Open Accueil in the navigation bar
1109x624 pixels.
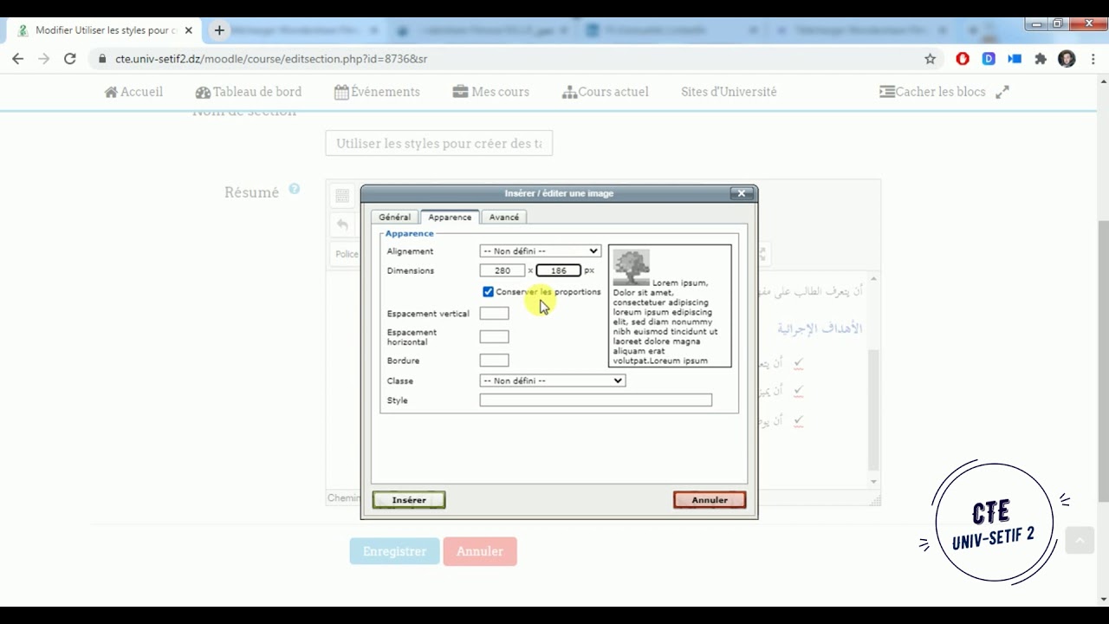(133, 92)
